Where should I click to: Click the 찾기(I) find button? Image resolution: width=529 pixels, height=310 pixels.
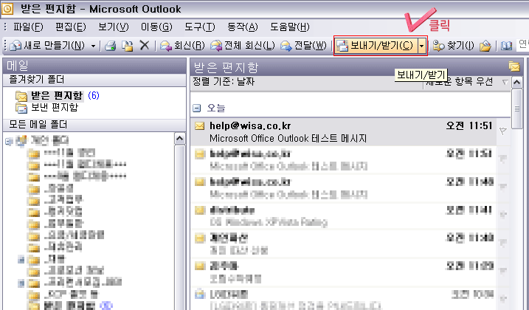[453, 46]
